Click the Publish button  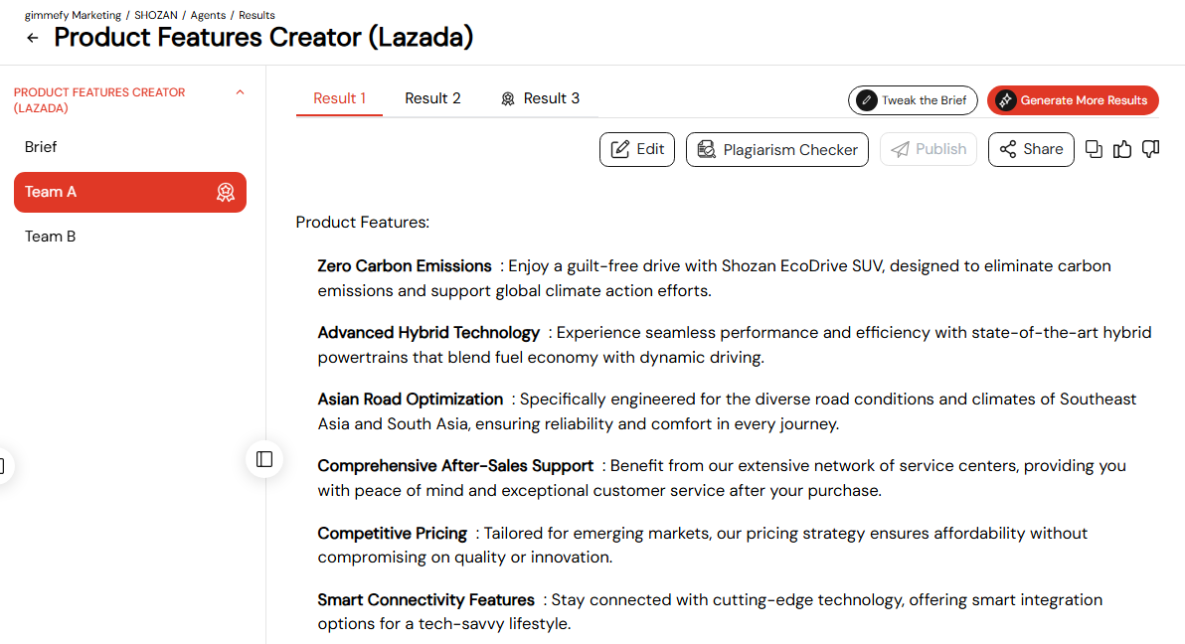coord(929,150)
